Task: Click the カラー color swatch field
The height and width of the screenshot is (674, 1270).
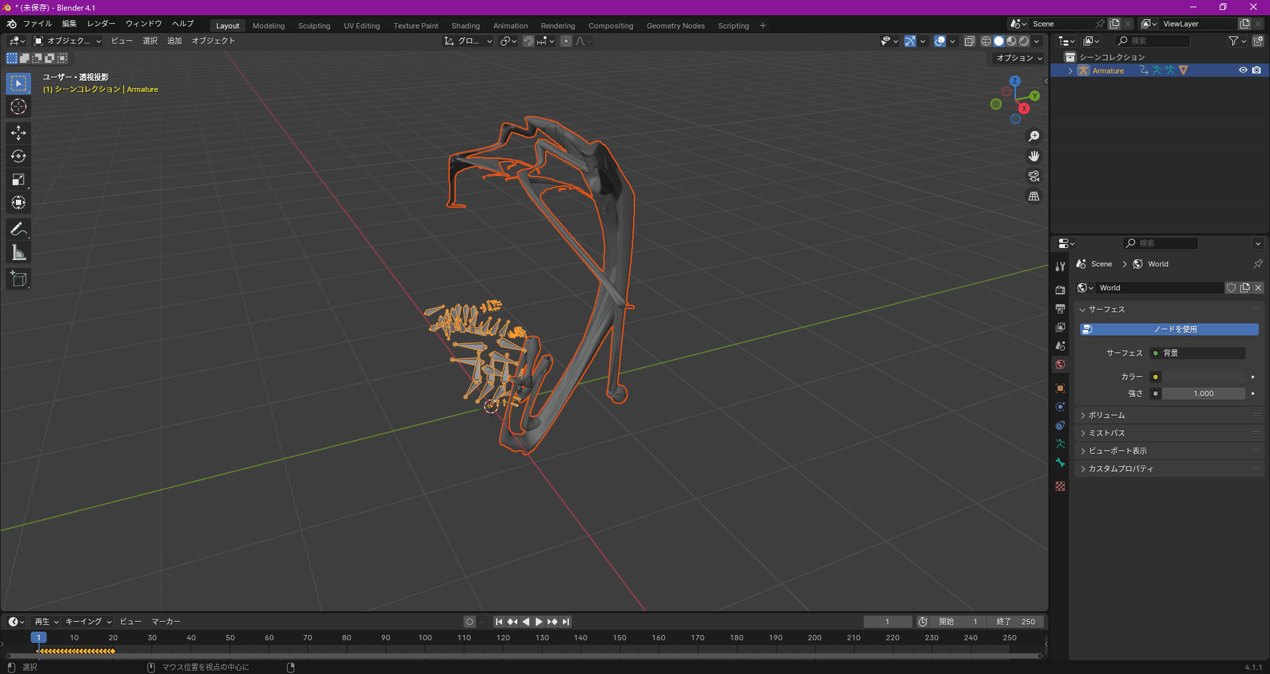Action: [x=1204, y=377]
